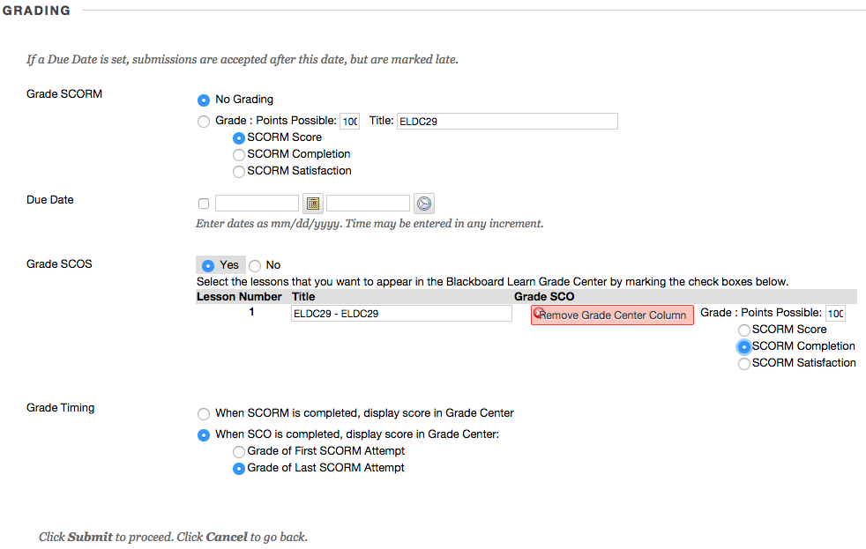866x549 pixels.
Task: Choose SCORM Completion under Grade SCORM
Action: pos(238,155)
